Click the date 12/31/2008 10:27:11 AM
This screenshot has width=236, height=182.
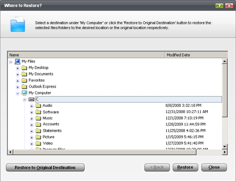[x=187, y=112]
